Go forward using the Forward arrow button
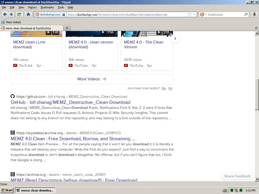Screen dimensions: 259x194 (x=11, y=14)
